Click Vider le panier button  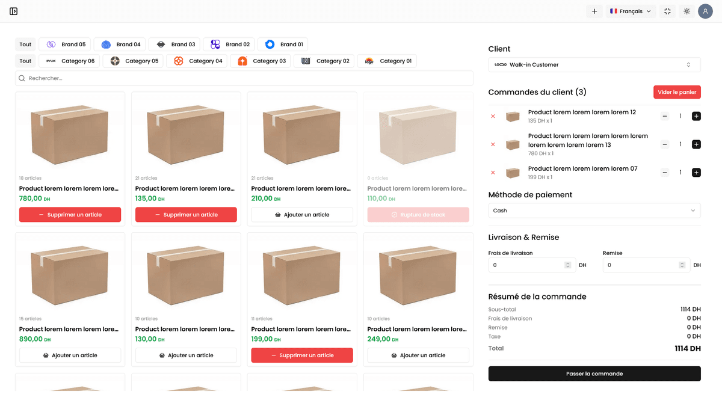677,92
